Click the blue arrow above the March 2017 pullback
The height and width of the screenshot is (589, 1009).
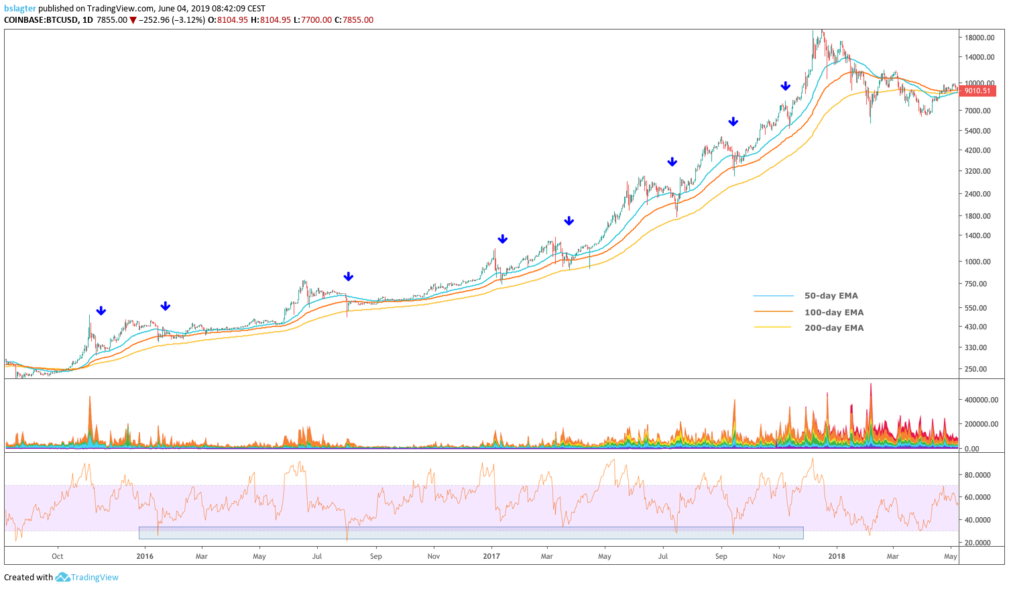pos(569,221)
